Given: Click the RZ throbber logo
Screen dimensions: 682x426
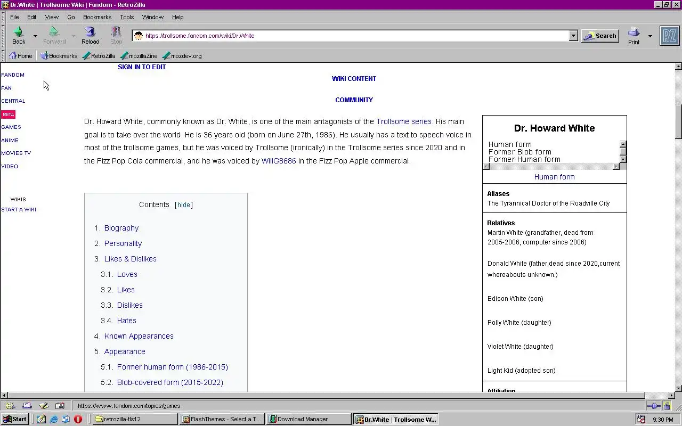Looking at the screenshot, I should point(670,36).
